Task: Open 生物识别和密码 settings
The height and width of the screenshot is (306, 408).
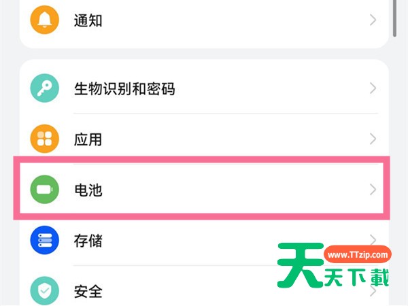Action: point(124,88)
